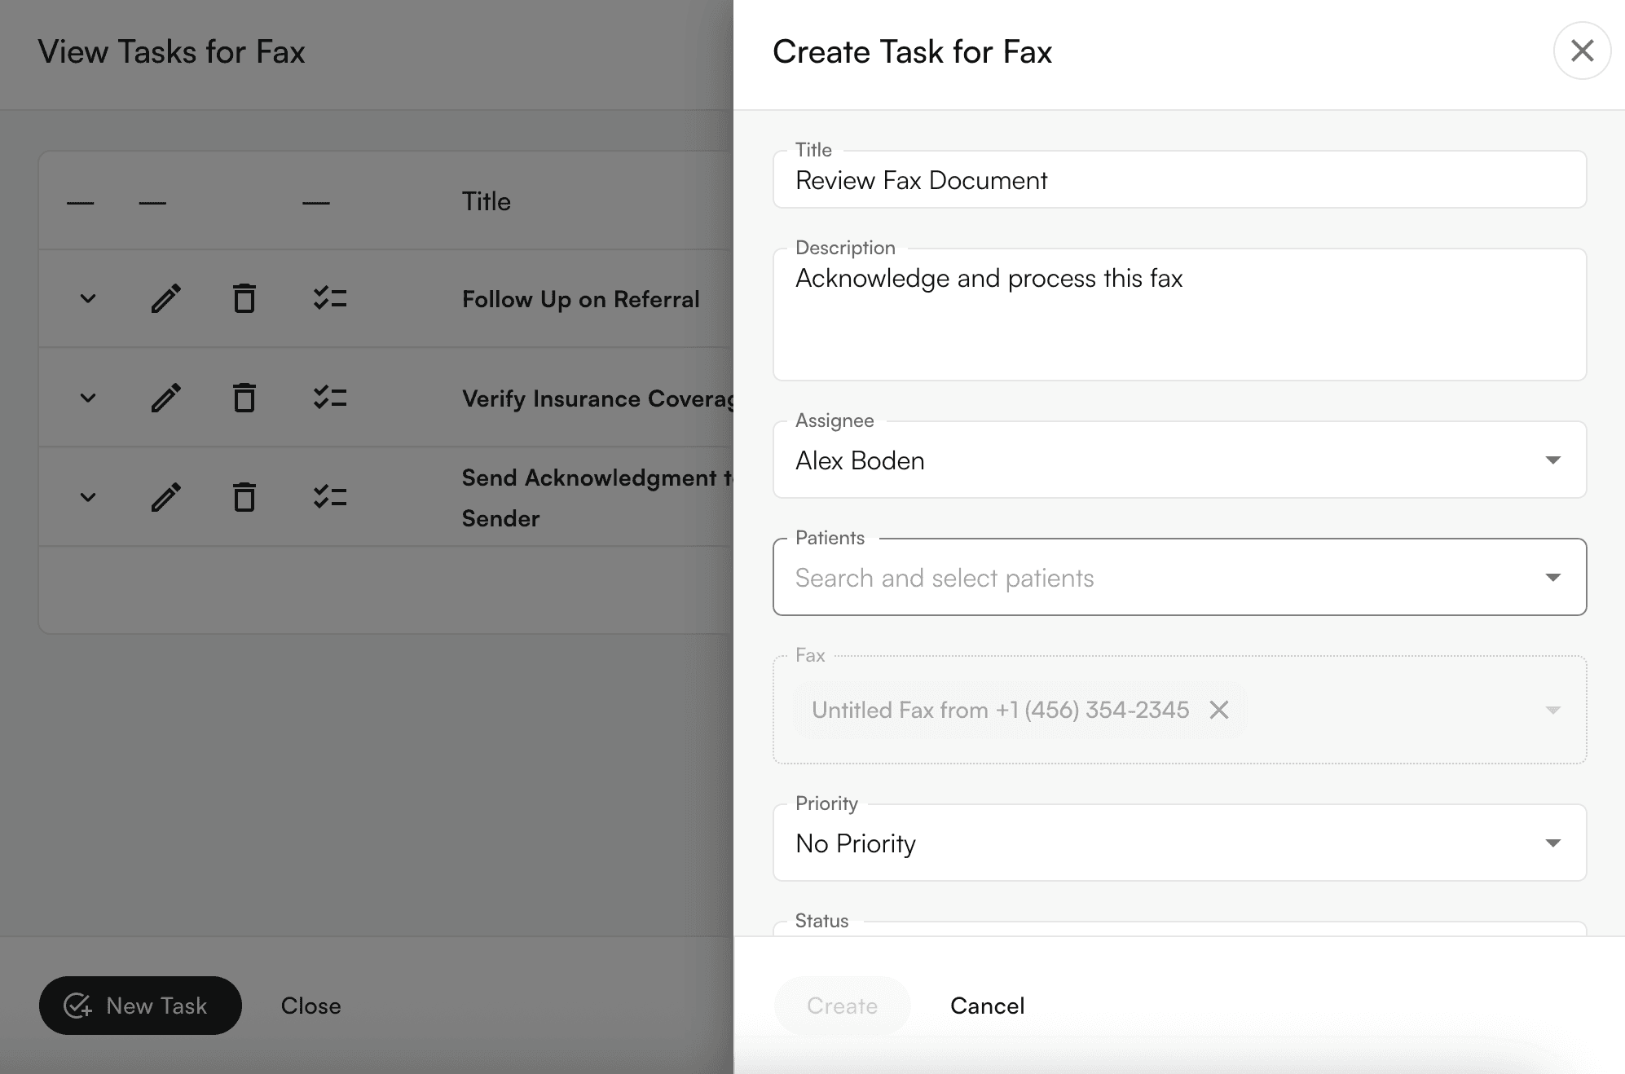Delete the Verify Insurance Coverage task

point(244,398)
